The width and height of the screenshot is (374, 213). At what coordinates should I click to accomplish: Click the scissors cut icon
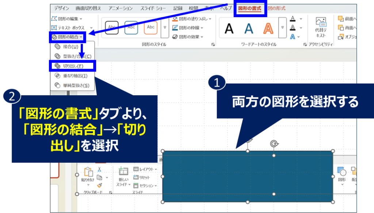point(99,170)
